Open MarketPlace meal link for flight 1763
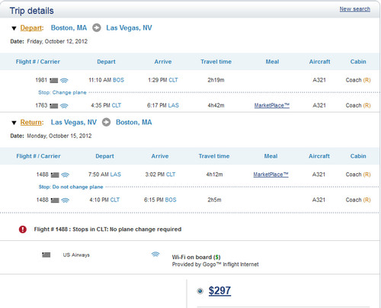 click(x=272, y=105)
